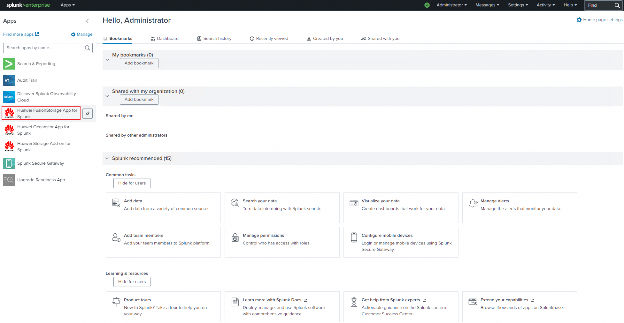Click the Discover Splunk Observability Cloud icon

[9, 97]
